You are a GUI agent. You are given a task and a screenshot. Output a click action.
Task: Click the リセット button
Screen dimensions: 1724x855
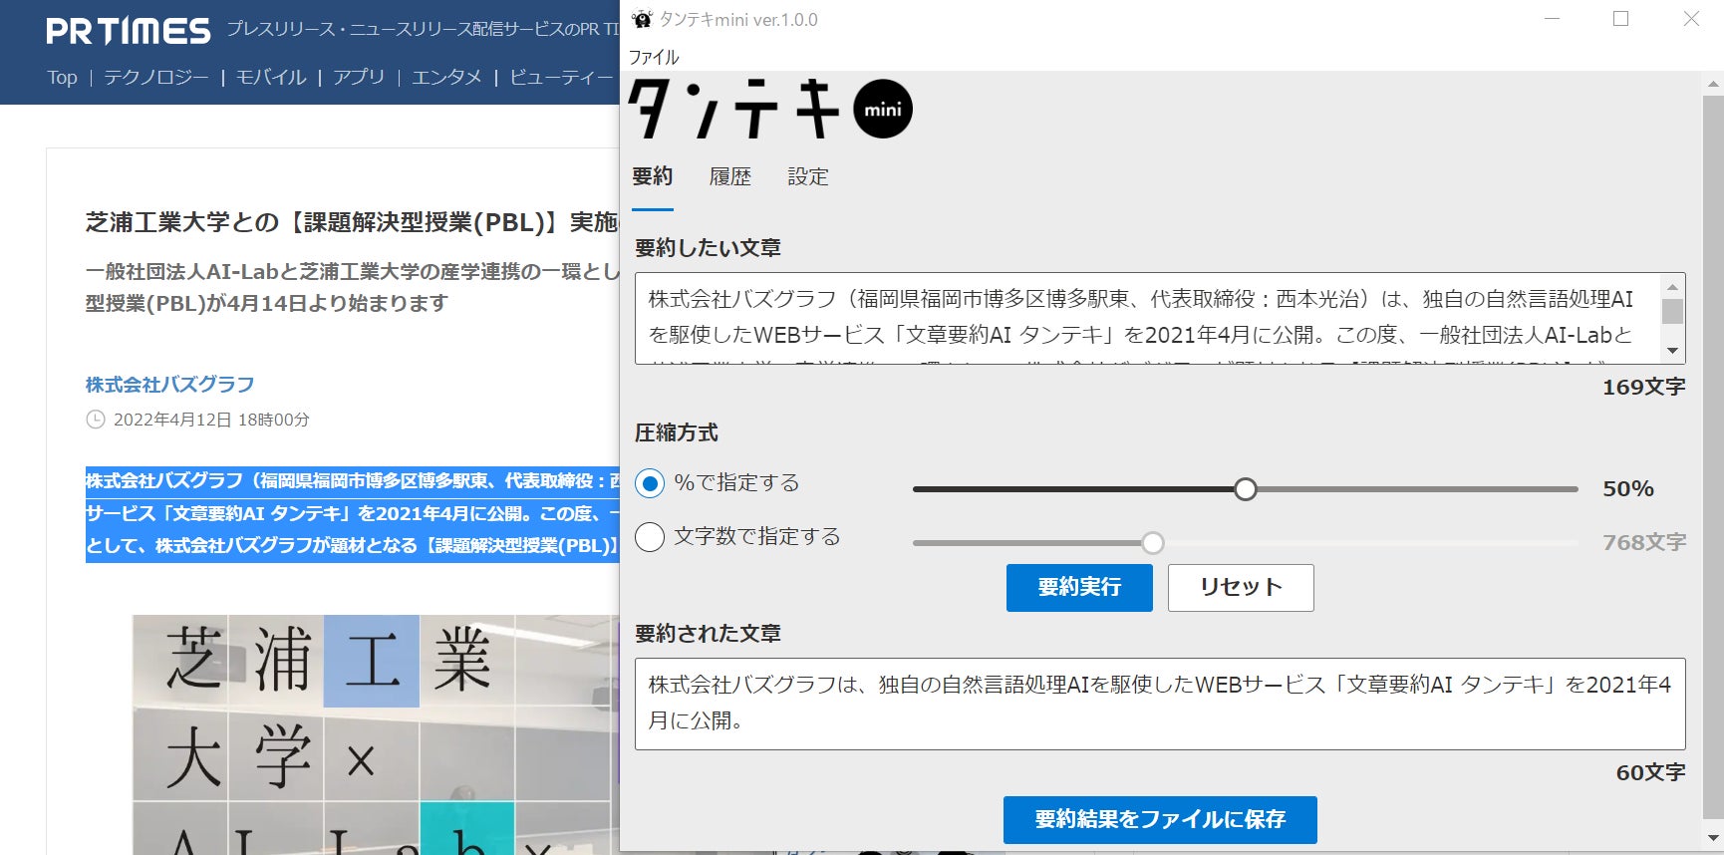coord(1241,588)
